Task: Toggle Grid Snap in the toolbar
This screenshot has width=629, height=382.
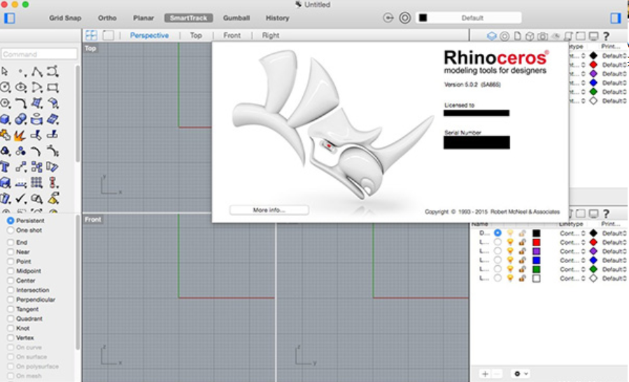Action: (65, 18)
